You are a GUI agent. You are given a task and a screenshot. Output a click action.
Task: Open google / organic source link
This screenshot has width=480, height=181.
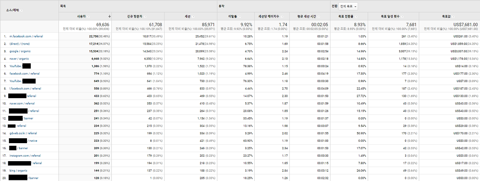pos(20,51)
